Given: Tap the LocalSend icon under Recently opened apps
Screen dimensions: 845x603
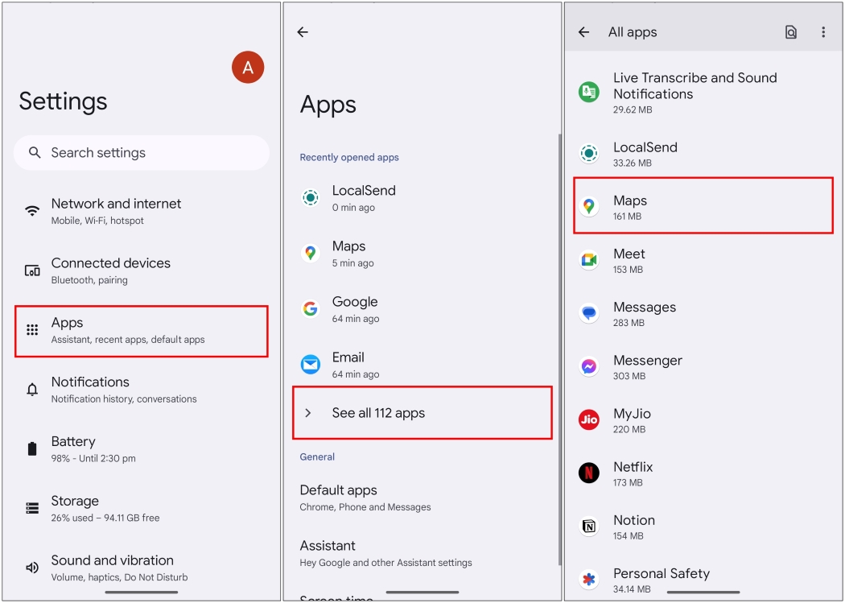Looking at the screenshot, I should coord(311,197).
